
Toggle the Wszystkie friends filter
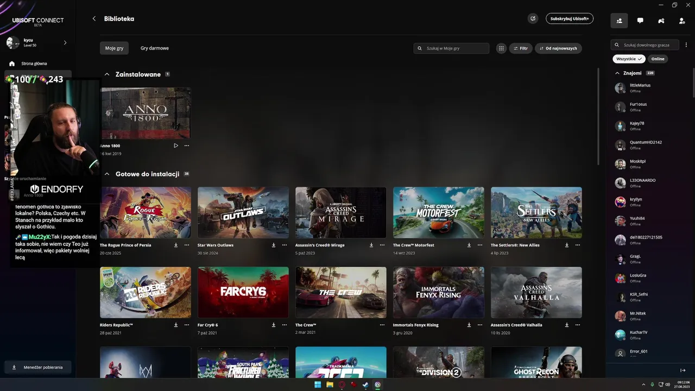pyautogui.click(x=629, y=59)
